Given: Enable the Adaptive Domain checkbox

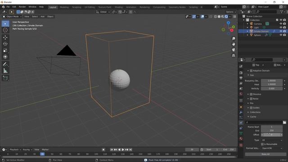Looking at the screenshot, I should point(251,71).
